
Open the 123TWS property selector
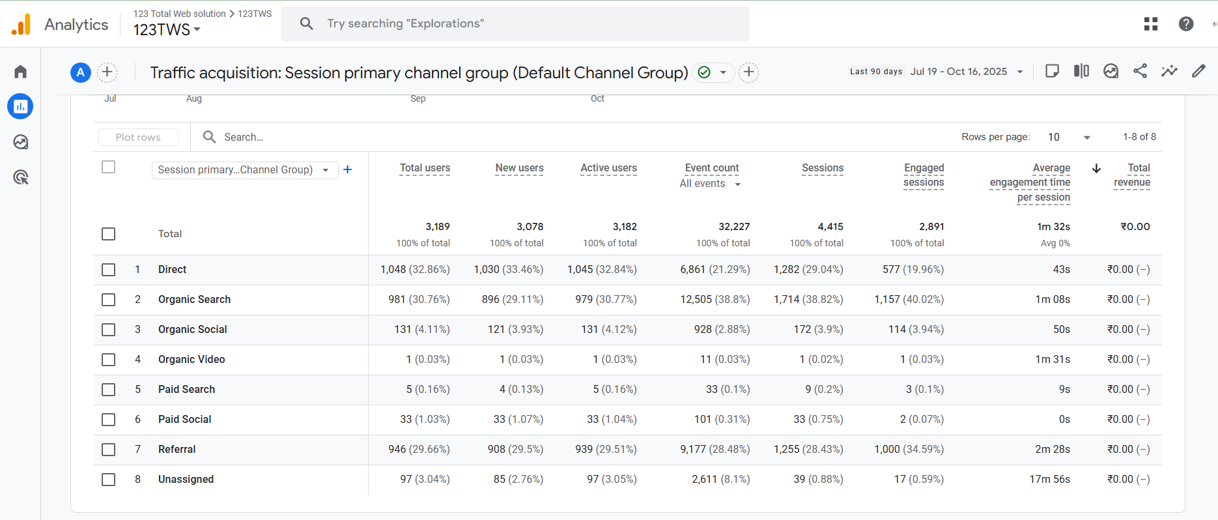[x=167, y=30]
